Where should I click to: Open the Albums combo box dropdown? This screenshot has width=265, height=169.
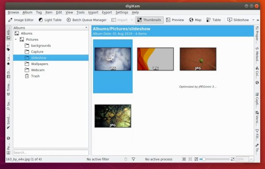coord(50,27)
